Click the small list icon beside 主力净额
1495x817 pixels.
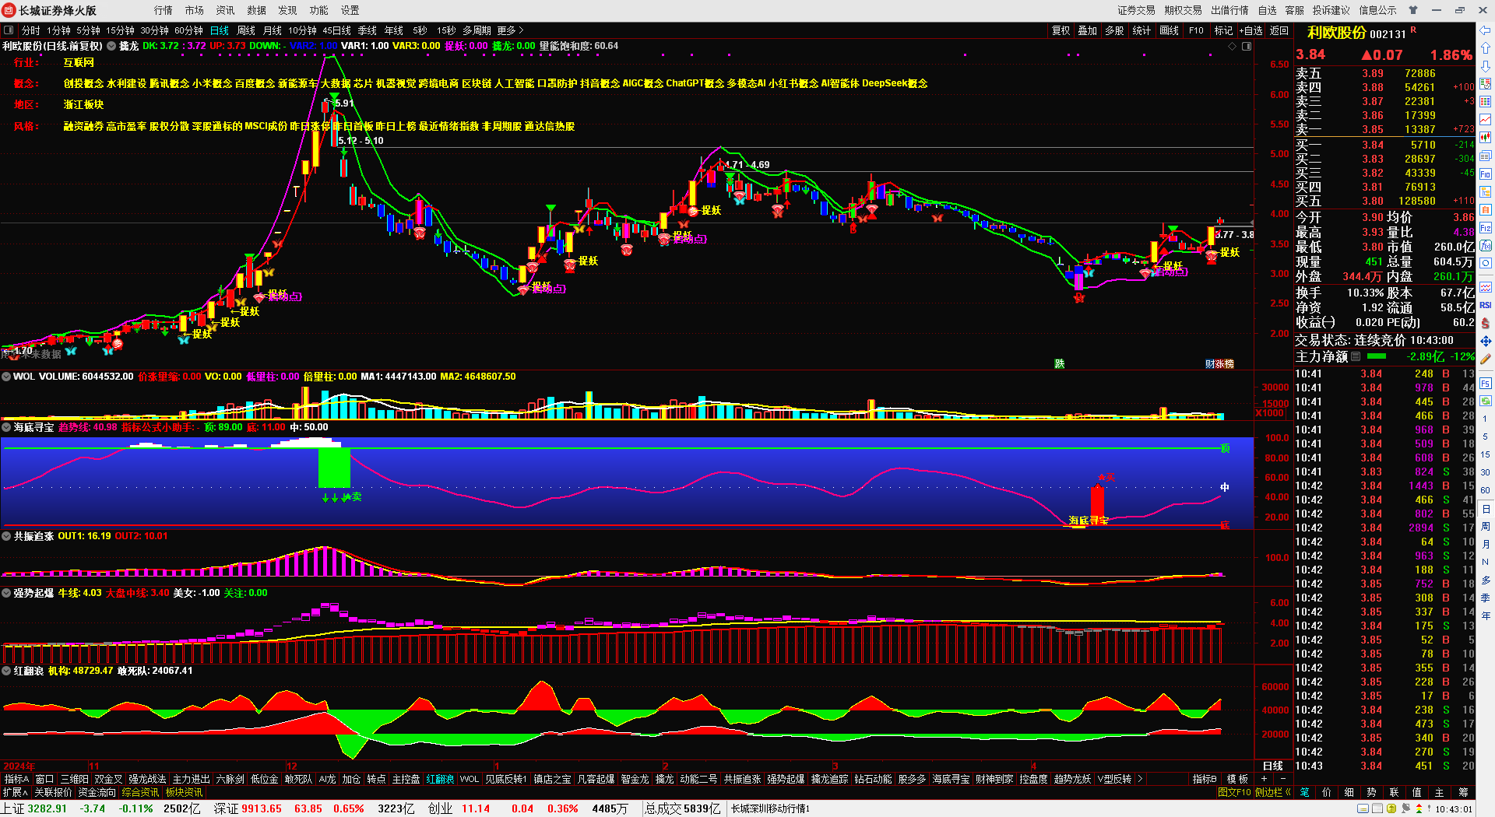pyautogui.click(x=1356, y=356)
